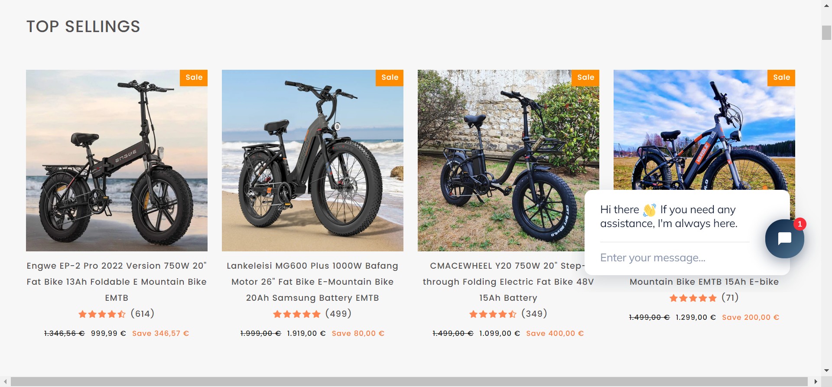
Task: Click the star rating for Lankeleisi MG600 Plus
Action: click(x=297, y=314)
